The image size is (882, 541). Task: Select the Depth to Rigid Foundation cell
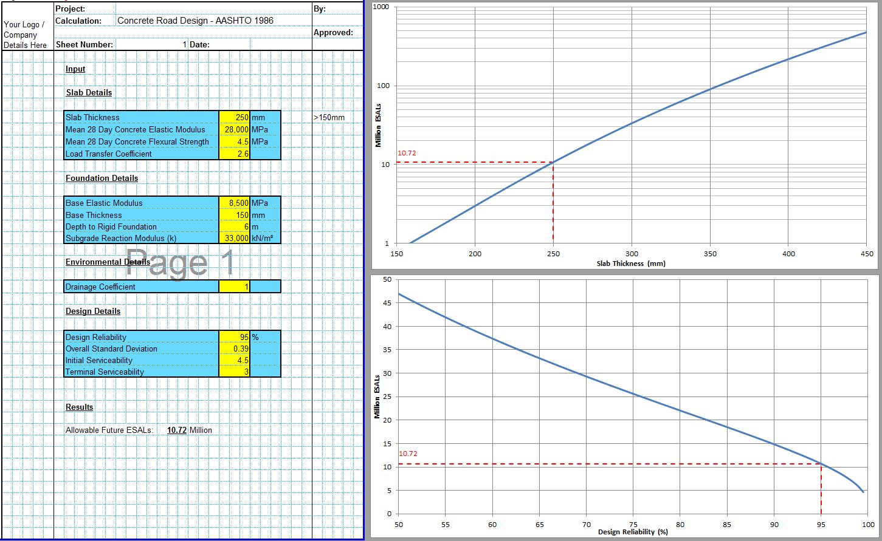click(234, 226)
